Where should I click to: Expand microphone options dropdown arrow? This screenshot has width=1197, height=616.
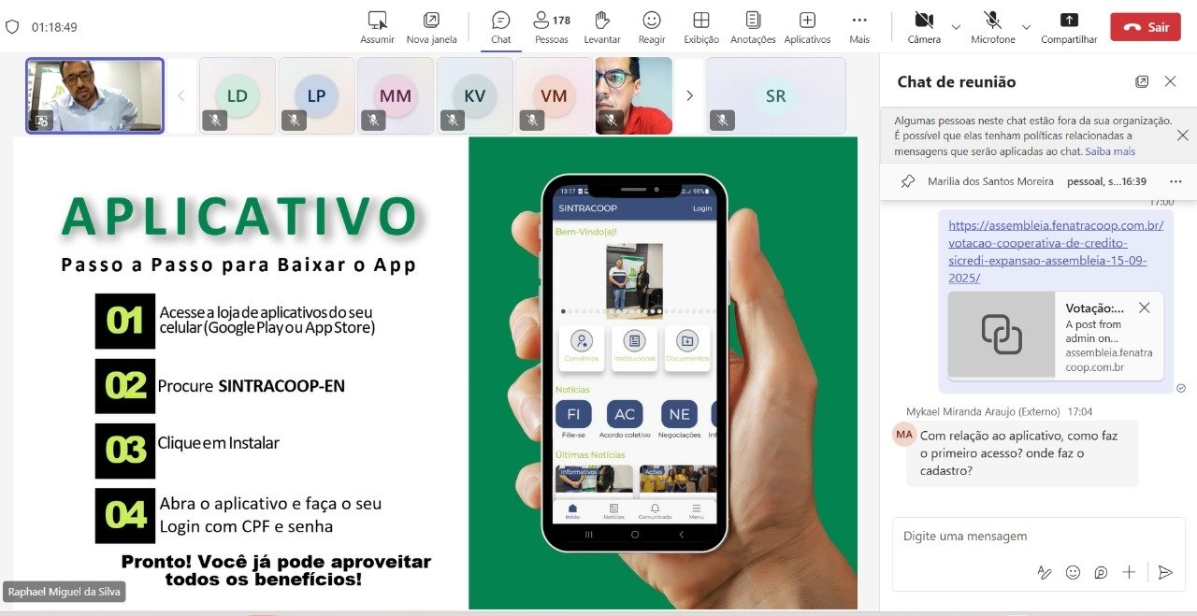point(1026,27)
